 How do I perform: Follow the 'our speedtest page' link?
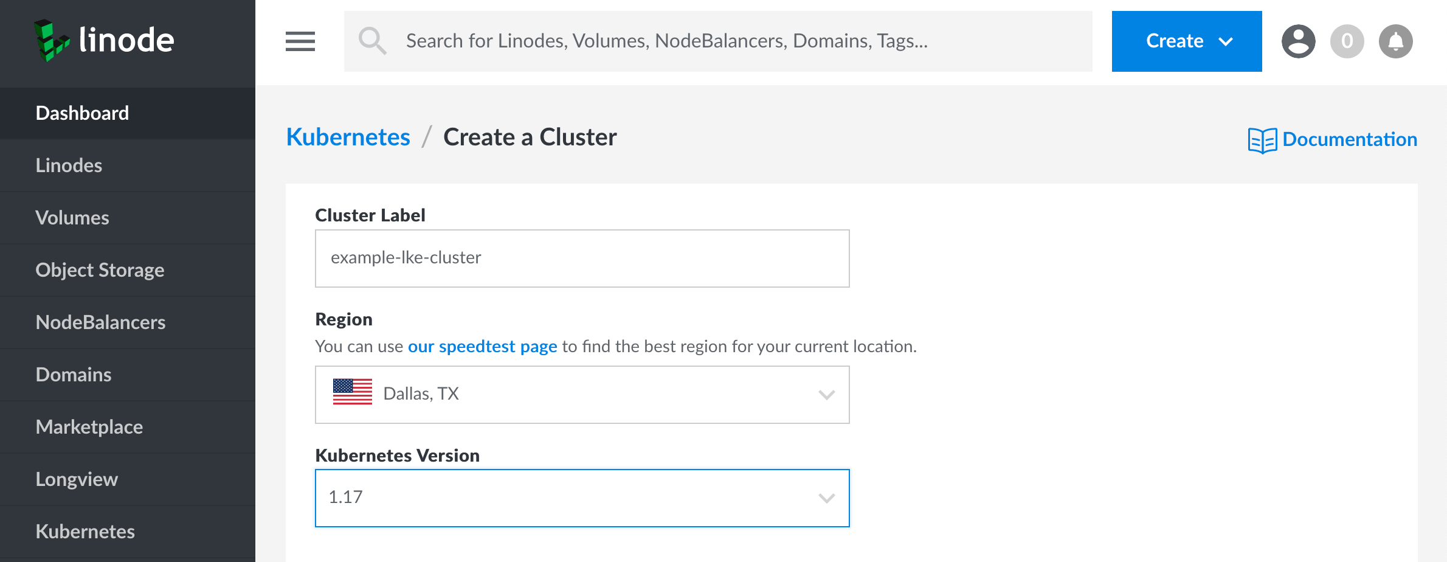482,346
